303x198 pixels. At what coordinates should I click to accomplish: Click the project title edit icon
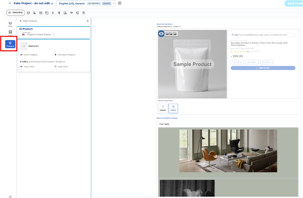(52, 3)
